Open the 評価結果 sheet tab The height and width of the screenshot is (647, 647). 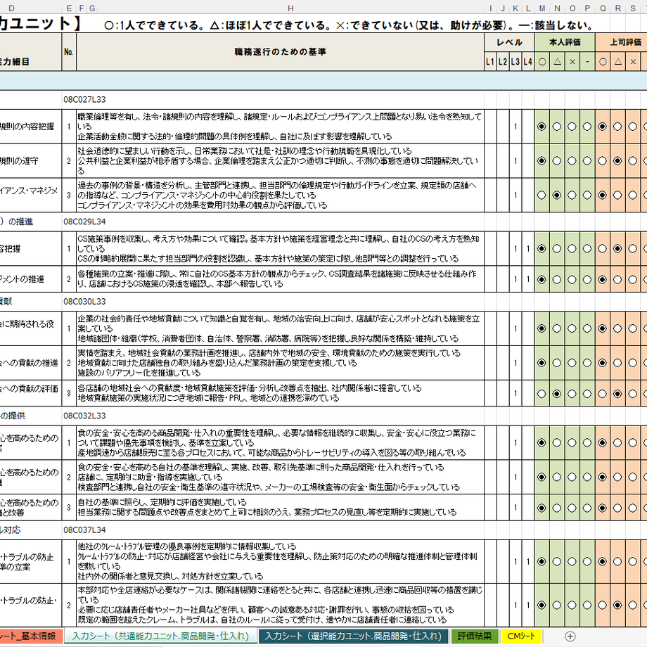pos(475,636)
